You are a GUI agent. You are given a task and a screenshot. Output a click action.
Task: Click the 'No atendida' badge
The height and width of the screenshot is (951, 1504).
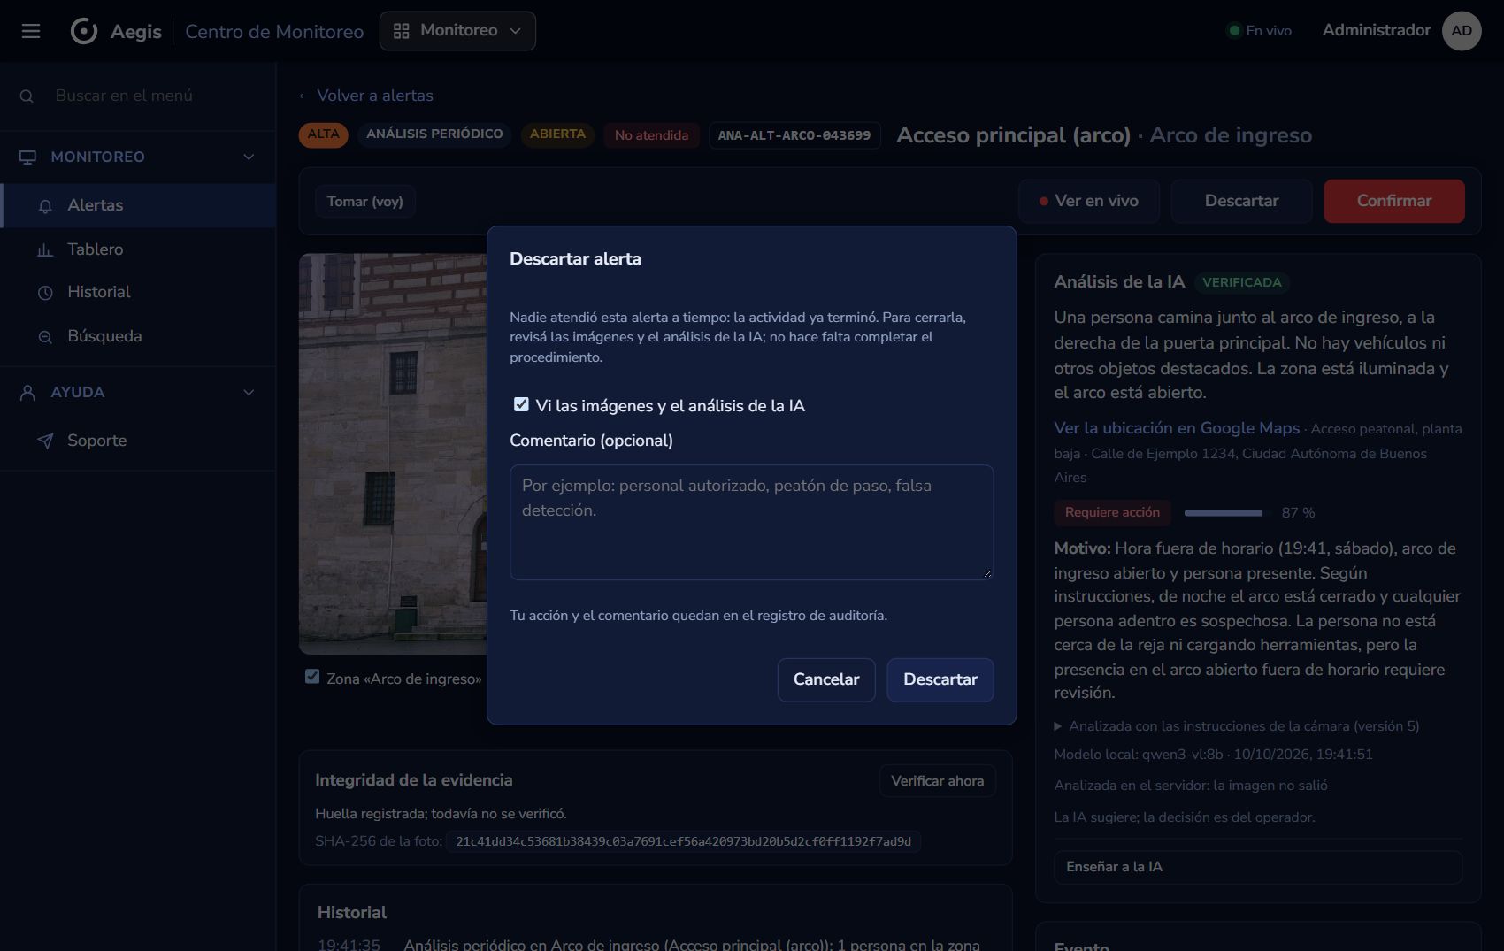pyautogui.click(x=651, y=135)
